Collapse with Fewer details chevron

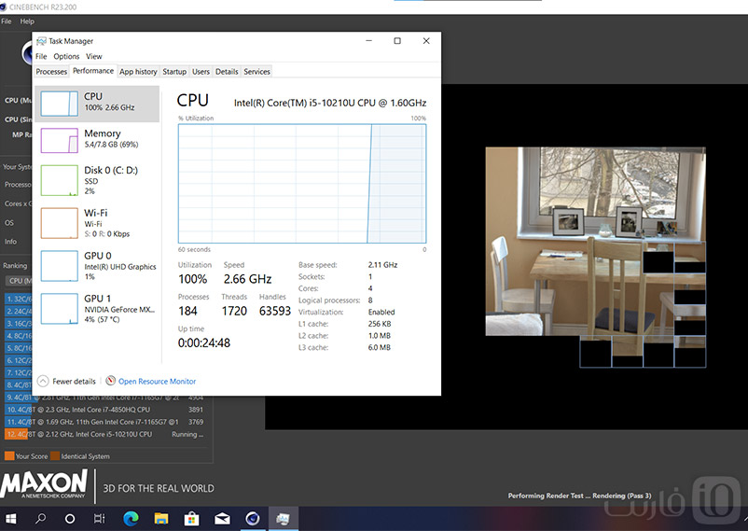43,381
